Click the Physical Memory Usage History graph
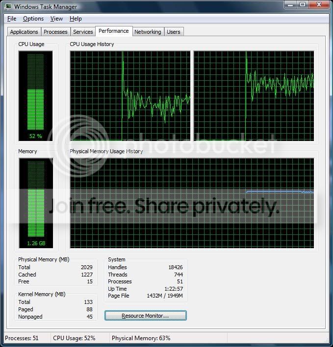333x347 pixels. (x=192, y=203)
